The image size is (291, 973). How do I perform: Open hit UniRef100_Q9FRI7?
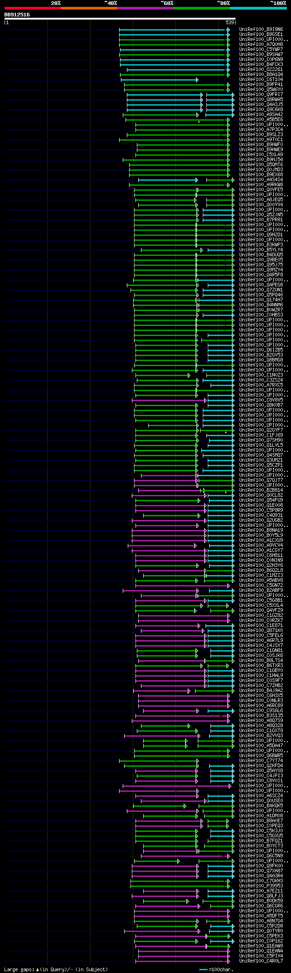(261, 94)
